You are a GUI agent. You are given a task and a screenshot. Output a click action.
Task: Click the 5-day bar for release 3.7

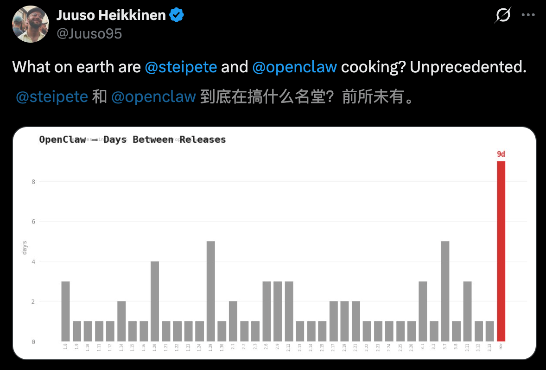point(445,291)
